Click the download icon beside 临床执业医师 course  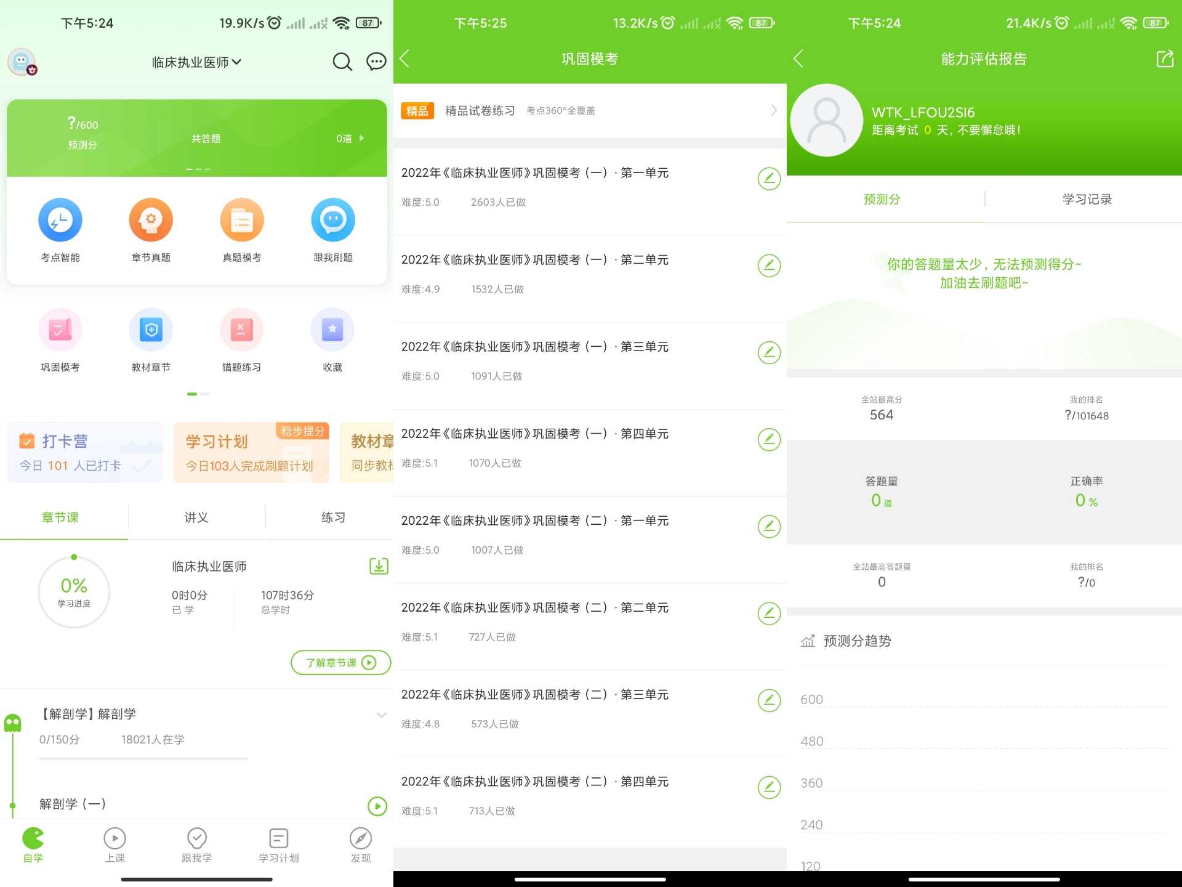[x=379, y=566]
